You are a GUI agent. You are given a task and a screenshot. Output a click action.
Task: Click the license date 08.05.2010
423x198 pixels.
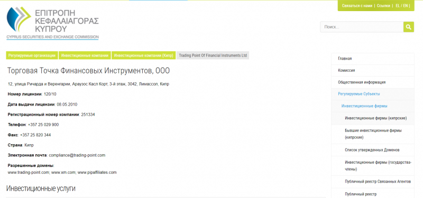click(x=67, y=105)
